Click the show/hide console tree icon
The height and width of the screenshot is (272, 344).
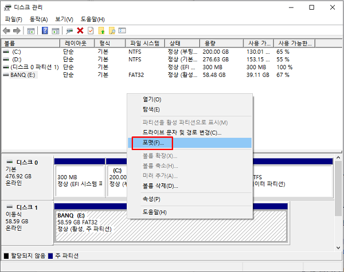(31, 30)
